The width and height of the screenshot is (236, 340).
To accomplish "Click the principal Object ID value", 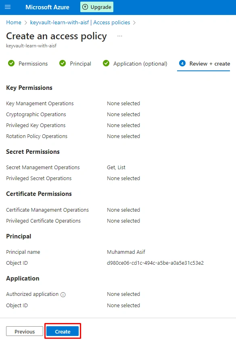I will point(155,263).
